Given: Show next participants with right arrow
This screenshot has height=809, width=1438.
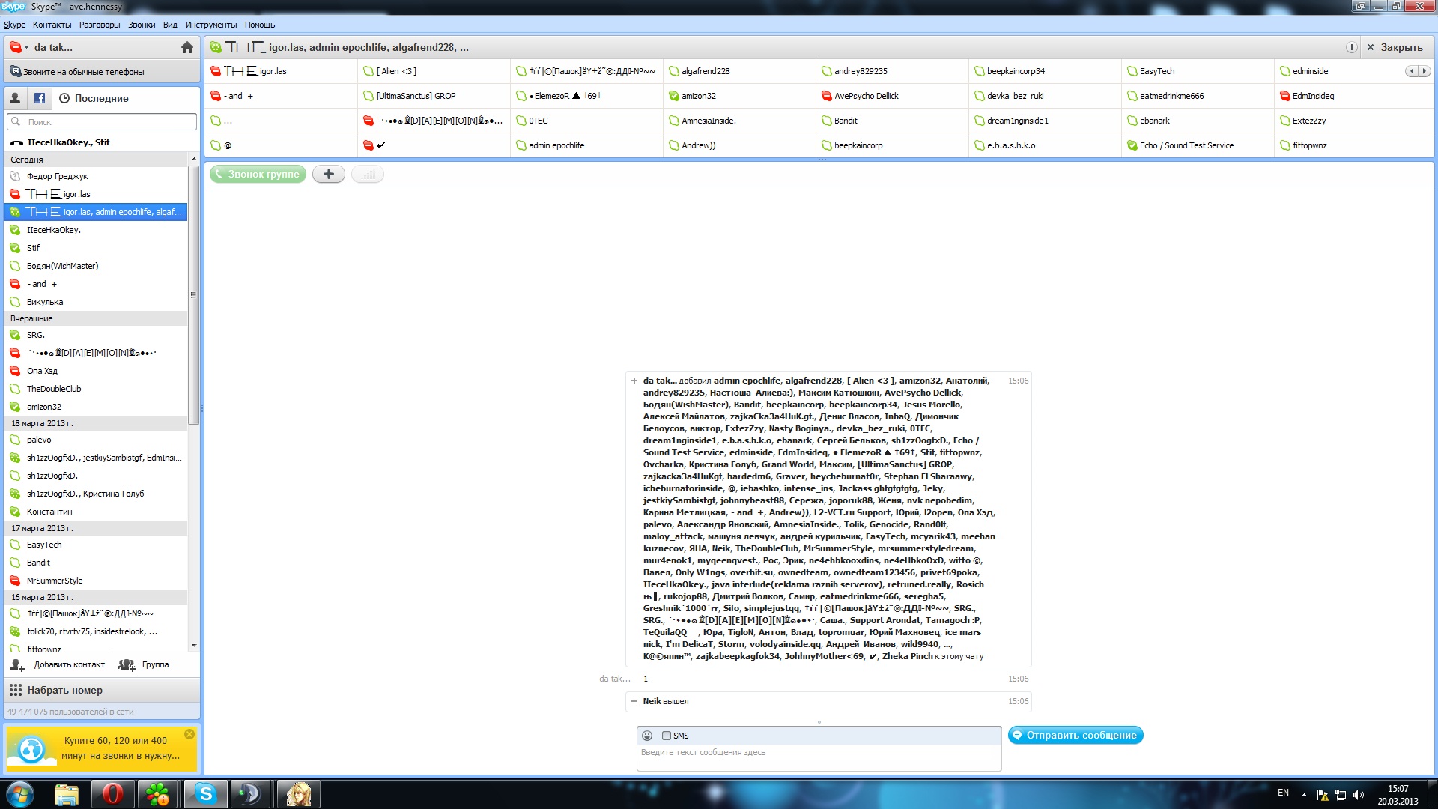Looking at the screenshot, I should point(1425,71).
